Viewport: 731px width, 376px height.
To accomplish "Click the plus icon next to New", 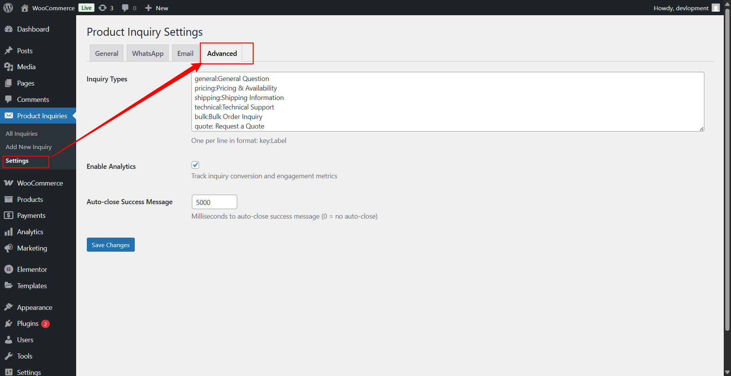I will pos(148,8).
